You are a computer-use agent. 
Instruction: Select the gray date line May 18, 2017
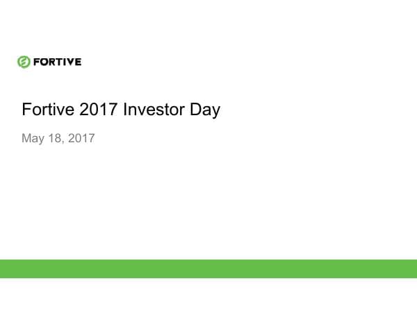tap(58, 138)
